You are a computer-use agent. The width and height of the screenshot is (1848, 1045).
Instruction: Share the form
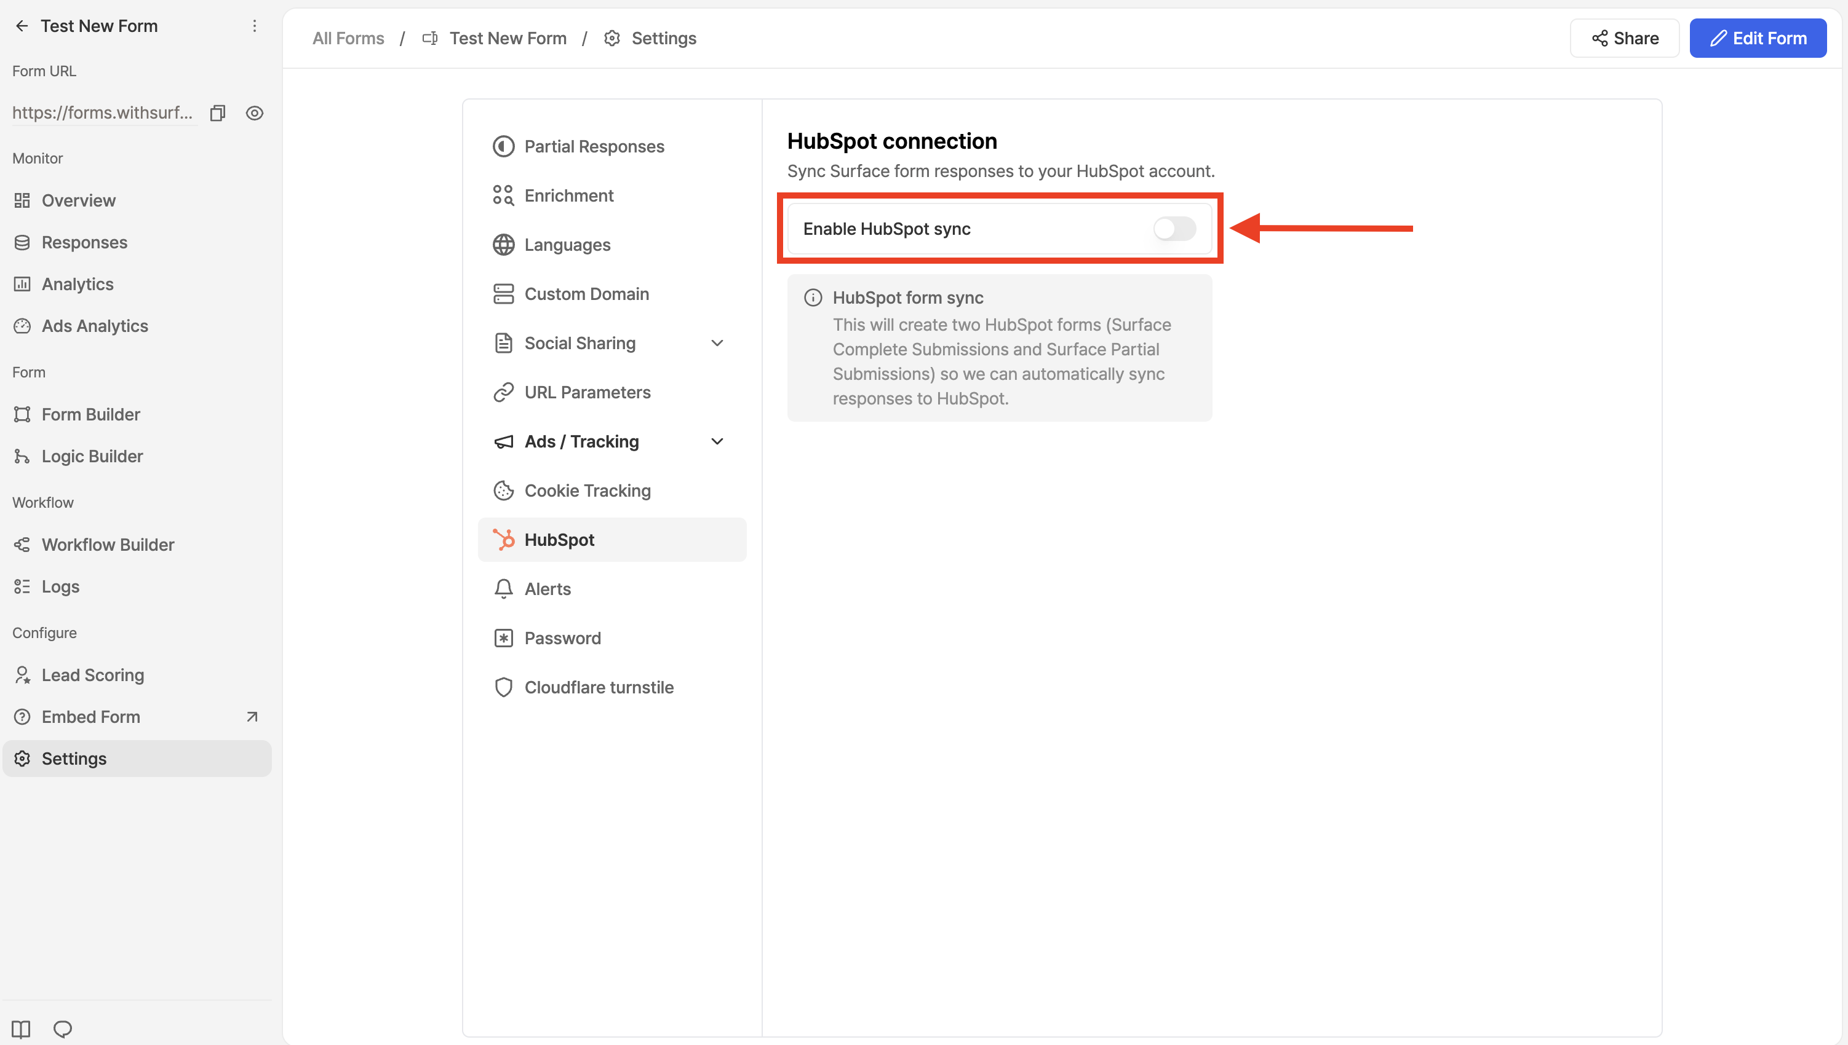(1624, 37)
